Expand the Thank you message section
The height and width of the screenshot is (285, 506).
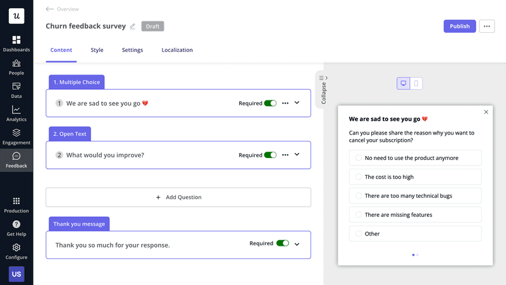297,244
